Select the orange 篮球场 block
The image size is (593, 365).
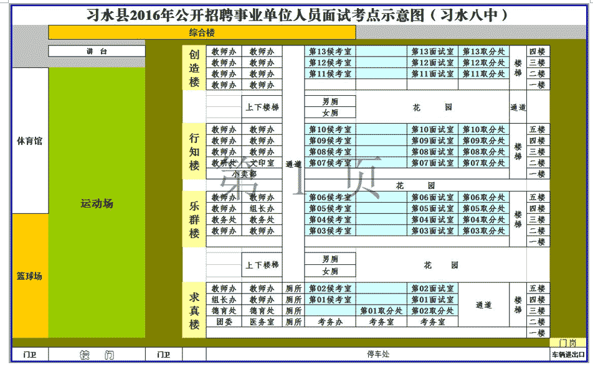coord(30,275)
